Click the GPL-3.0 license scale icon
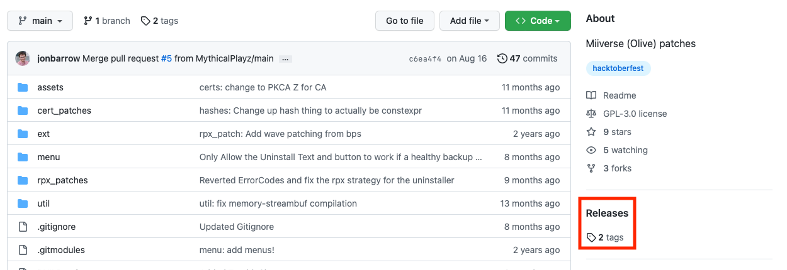 click(591, 114)
